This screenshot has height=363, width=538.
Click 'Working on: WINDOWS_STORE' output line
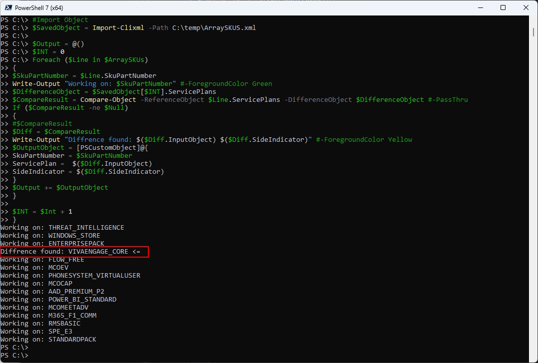pos(50,236)
